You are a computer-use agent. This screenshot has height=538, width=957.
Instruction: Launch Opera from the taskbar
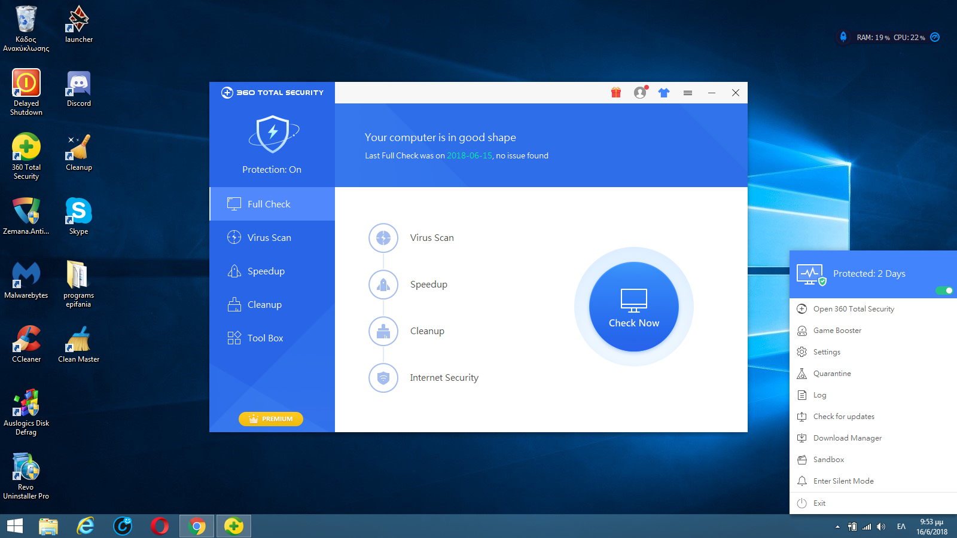(160, 526)
